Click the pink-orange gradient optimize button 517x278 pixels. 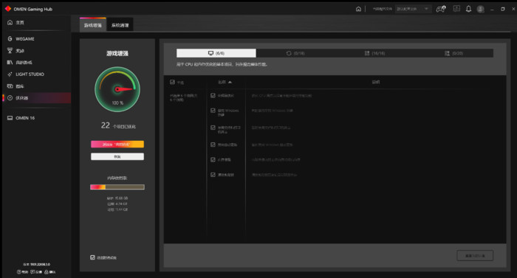pyautogui.click(x=117, y=145)
